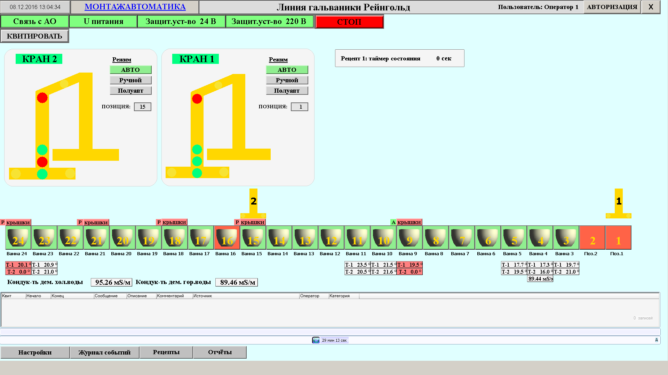Screen dimensions: 668x375
Task: Click bath icon number 9
Action: pos(409,238)
